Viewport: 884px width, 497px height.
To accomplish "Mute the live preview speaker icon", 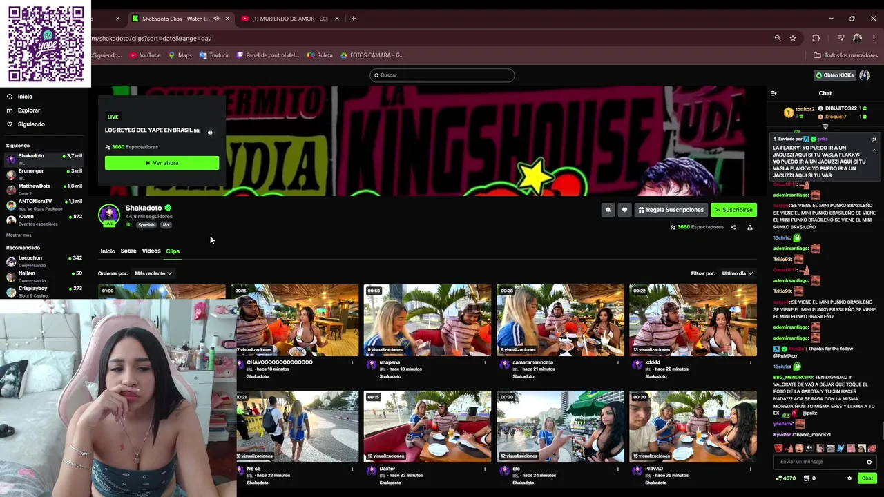I will (x=210, y=132).
